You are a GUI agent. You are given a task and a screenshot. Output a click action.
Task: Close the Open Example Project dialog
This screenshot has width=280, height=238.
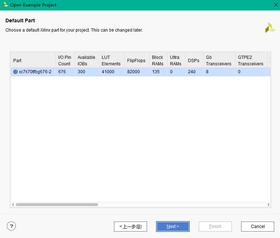pos(276,5)
